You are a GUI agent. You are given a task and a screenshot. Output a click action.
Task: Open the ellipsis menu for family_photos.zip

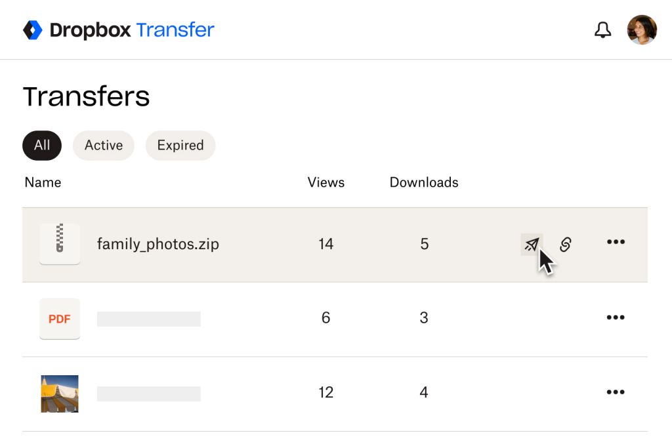click(x=616, y=243)
